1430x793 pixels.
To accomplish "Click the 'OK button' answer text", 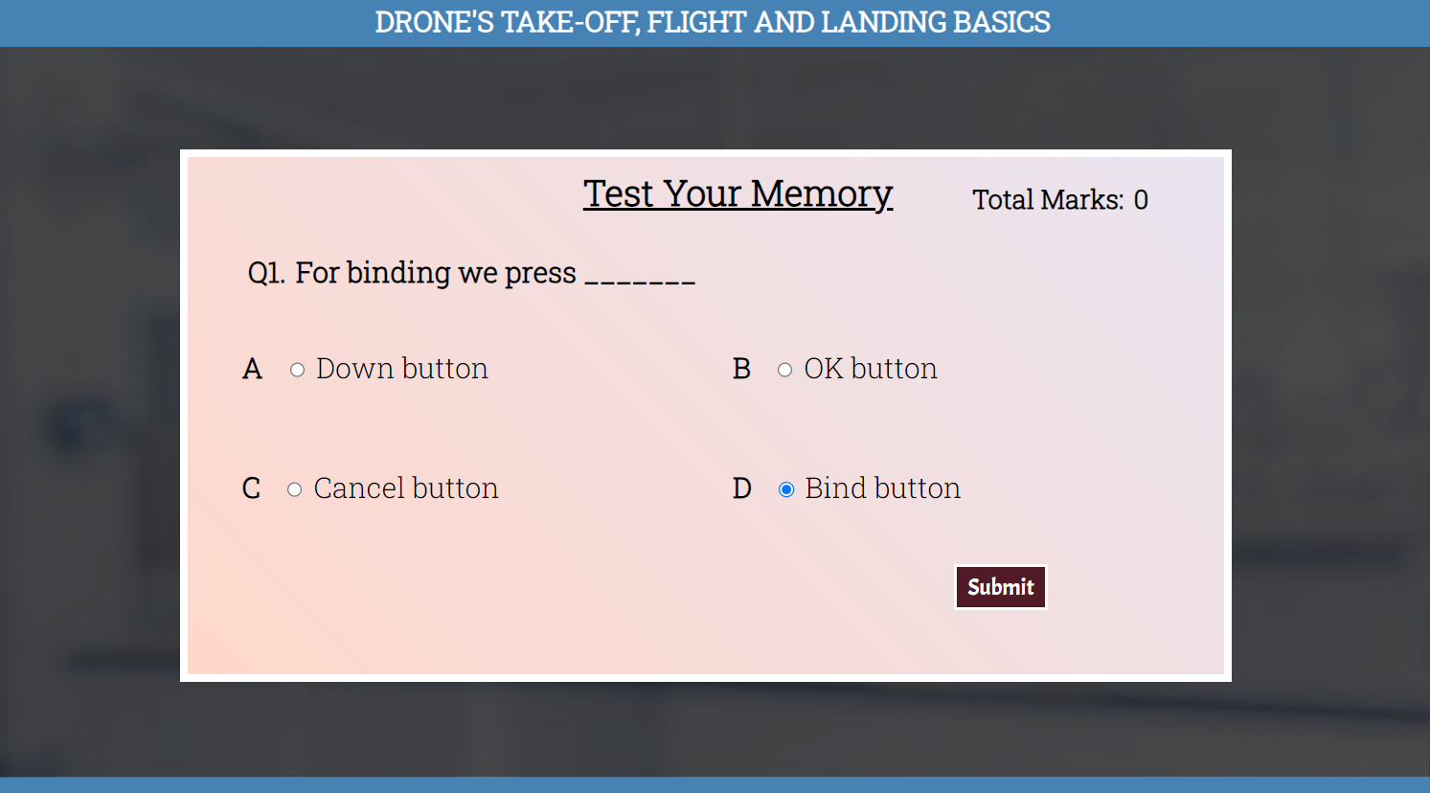I will (871, 369).
